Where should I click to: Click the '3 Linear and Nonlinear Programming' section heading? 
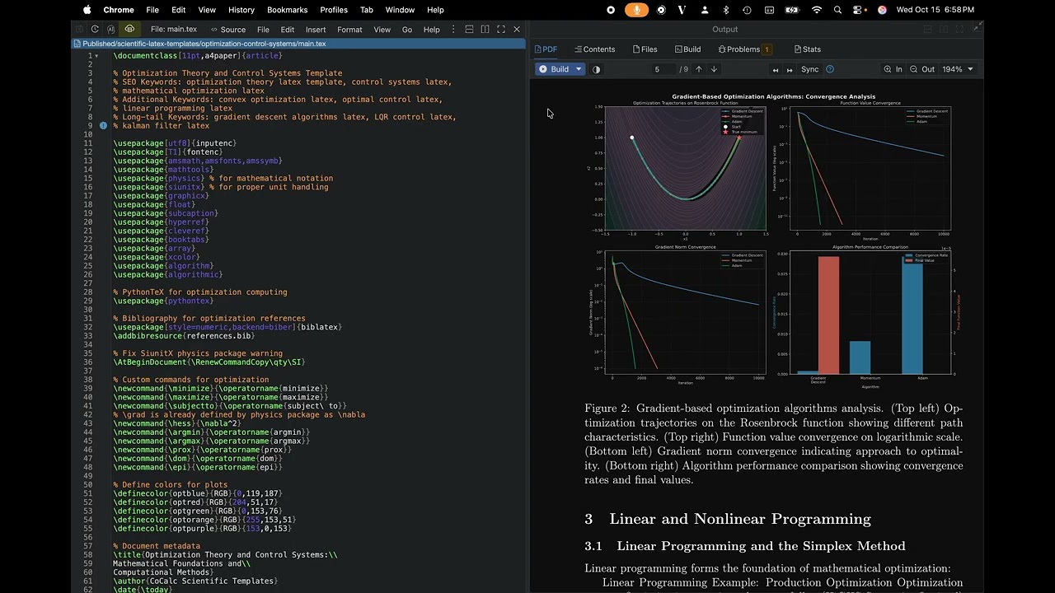click(728, 519)
